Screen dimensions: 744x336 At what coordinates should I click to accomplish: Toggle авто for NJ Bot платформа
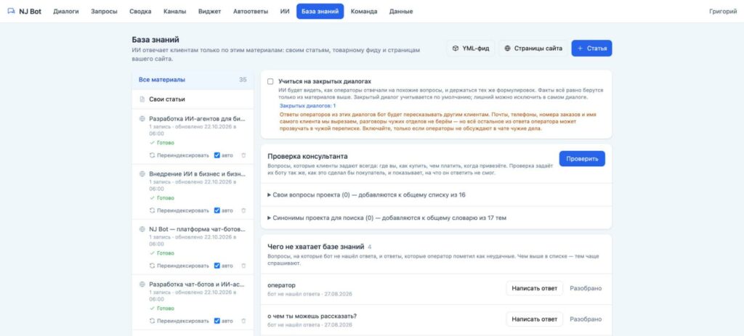217,266
